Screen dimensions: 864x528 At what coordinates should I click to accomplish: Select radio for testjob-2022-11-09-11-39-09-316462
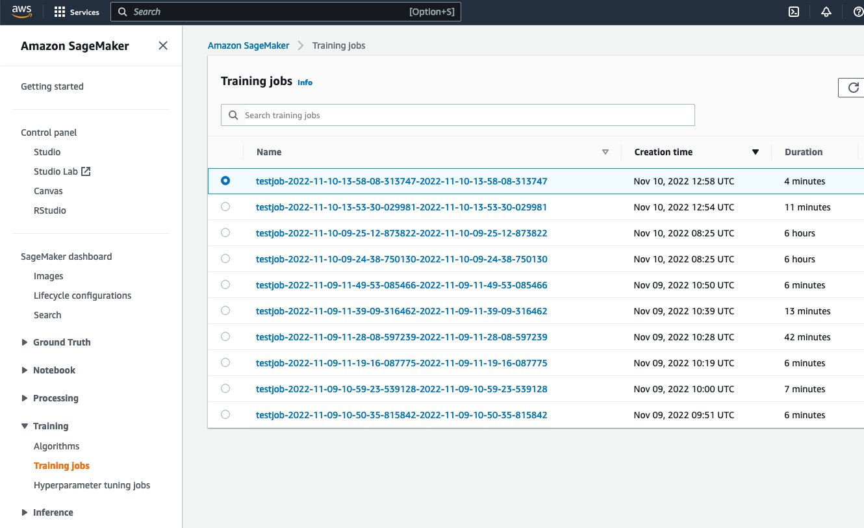225,311
